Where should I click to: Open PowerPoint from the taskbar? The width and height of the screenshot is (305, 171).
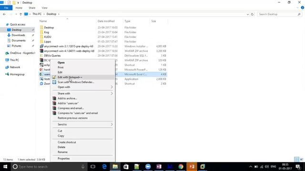coord(192,167)
